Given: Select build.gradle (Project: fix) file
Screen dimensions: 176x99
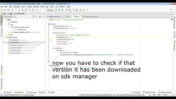Looking at the screenshot, I should 19,40.
